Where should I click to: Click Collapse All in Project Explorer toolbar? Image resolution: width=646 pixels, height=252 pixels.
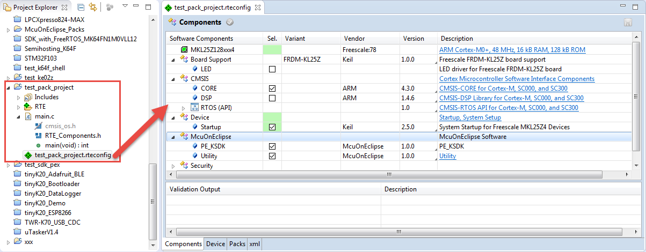pyautogui.click(x=81, y=8)
